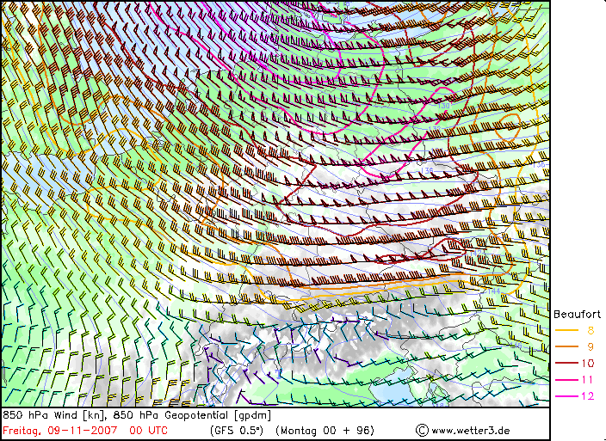Click the Beaufort 9 orange legend line

[566, 346]
